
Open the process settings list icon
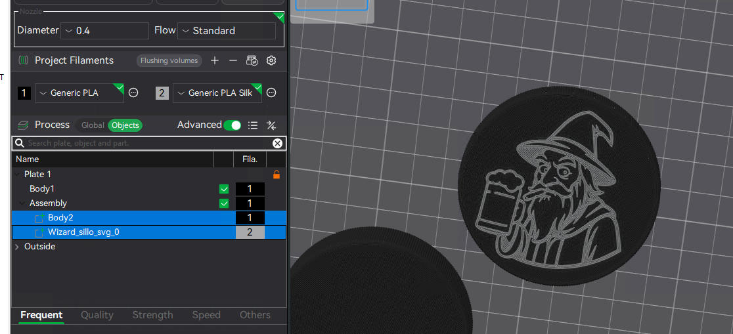pyautogui.click(x=253, y=125)
